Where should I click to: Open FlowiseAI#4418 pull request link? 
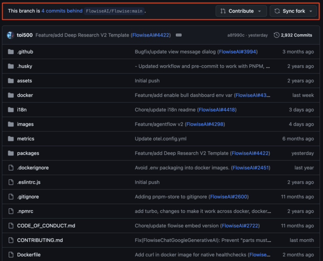pos(217,110)
